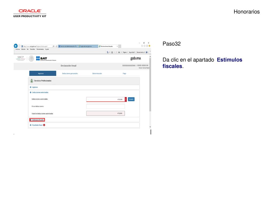Click the Mexican coat of arms emblem
Image resolution: width=274 pixels, height=206 pixels.
pyautogui.click(x=31, y=58)
